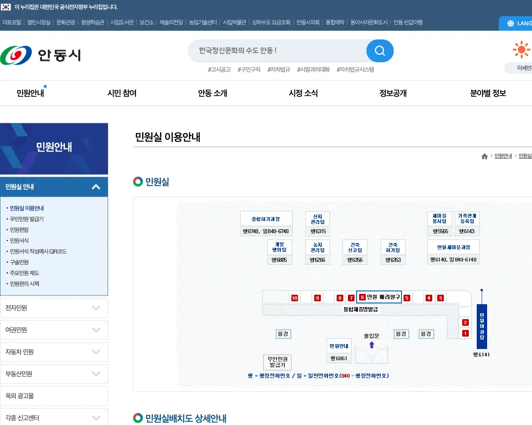Click the Andong city logo
Screen dimensions: 532x425
40,55
